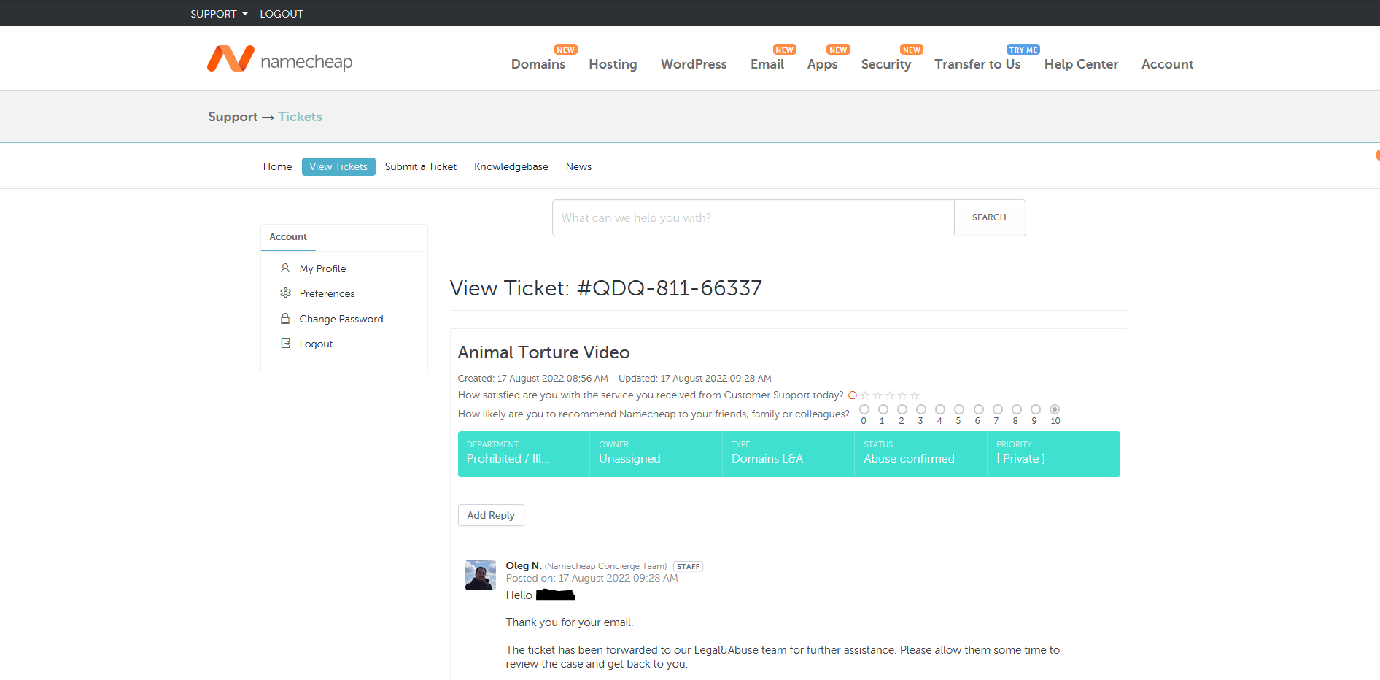Click the Account panel header
This screenshot has height=680, width=1380.
point(288,237)
